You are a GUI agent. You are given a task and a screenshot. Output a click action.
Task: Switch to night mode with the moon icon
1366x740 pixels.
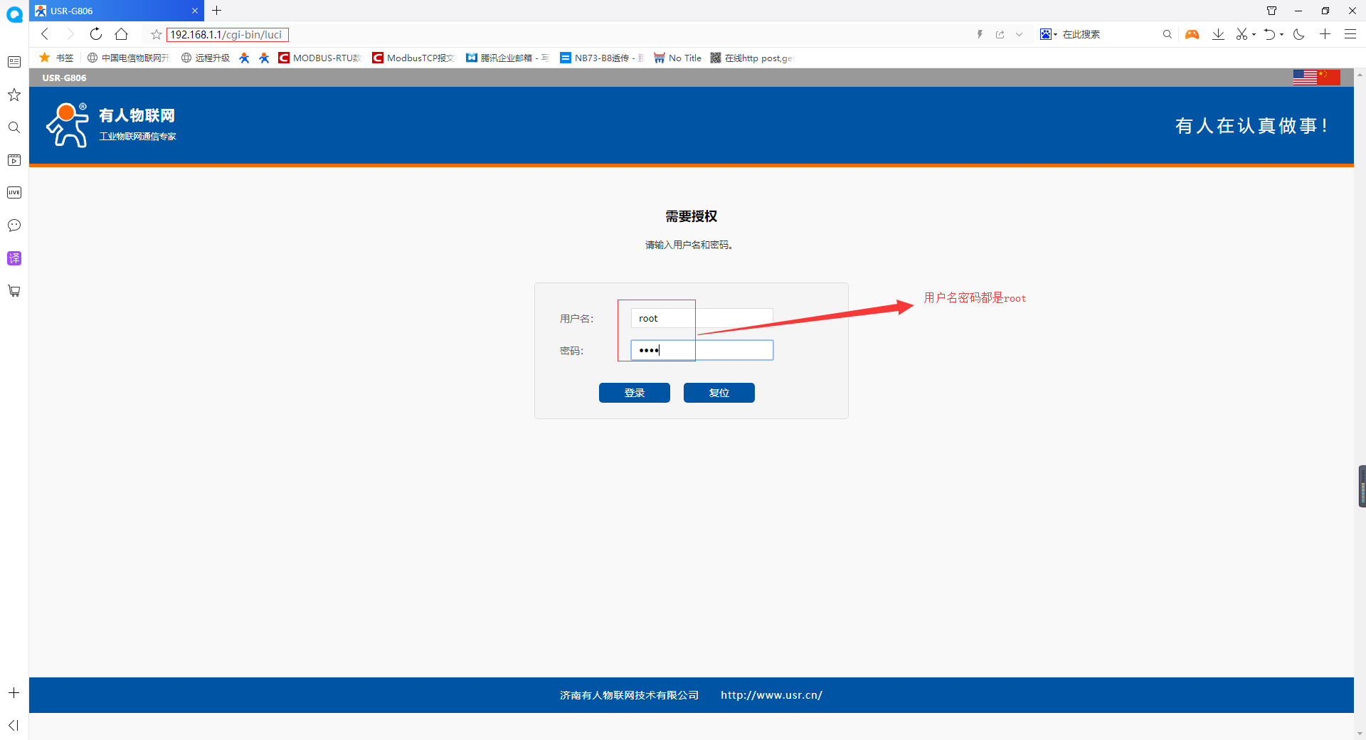[x=1299, y=34]
